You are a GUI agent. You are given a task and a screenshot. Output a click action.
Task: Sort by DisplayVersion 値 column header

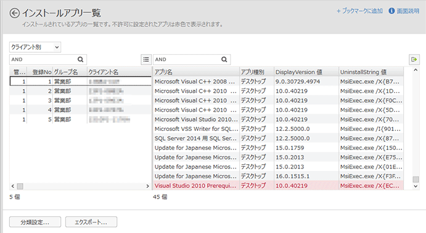[306, 72]
